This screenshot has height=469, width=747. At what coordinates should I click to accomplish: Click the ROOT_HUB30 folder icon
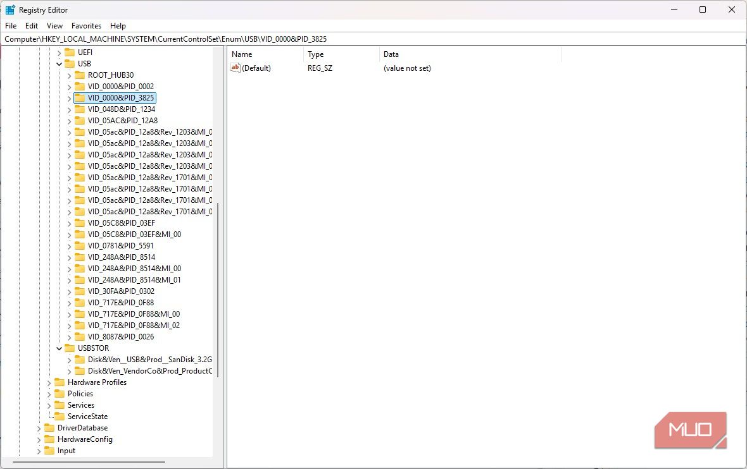(x=80, y=75)
